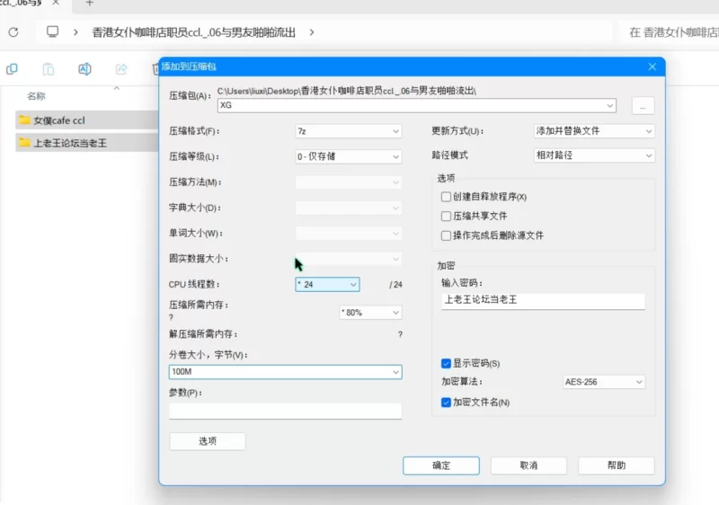The height and width of the screenshot is (505, 719).
Task: Open the 更新方式 dropdown
Action: 594,131
